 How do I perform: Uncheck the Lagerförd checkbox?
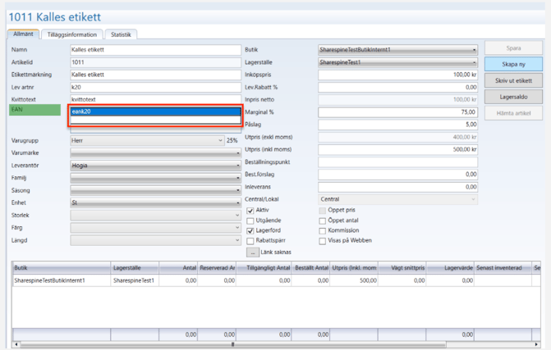pyautogui.click(x=250, y=231)
